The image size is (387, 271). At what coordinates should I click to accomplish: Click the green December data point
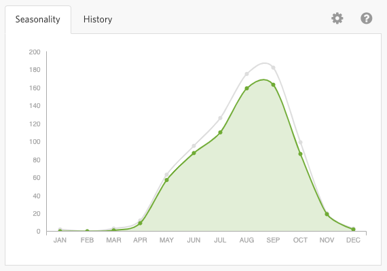[354, 230]
